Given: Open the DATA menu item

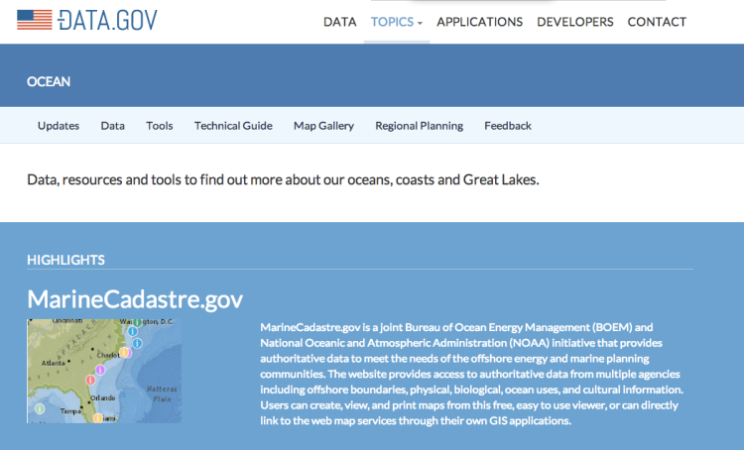Looking at the screenshot, I should [339, 22].
